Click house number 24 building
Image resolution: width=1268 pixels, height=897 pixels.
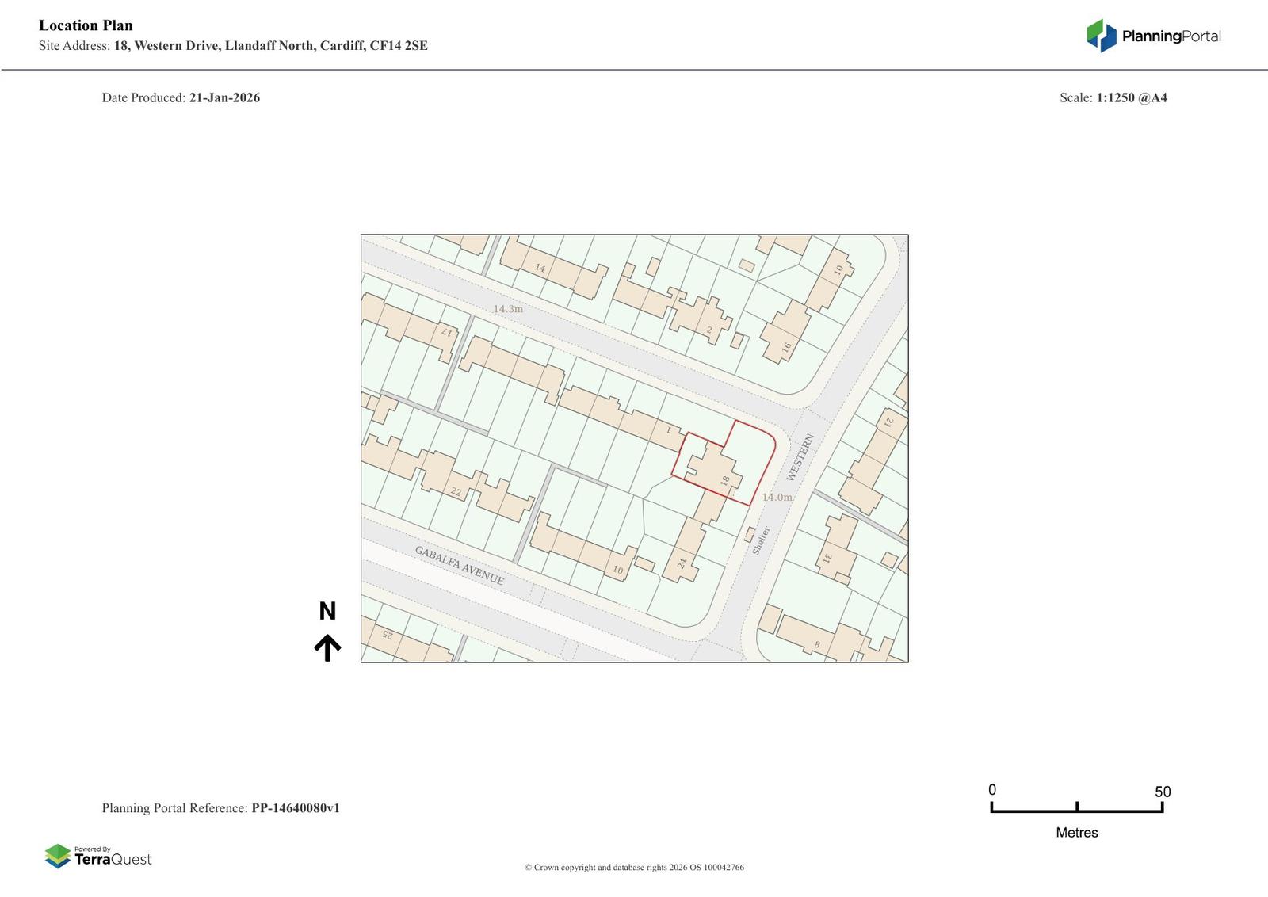pyautogui.click(x=682, y=563)
